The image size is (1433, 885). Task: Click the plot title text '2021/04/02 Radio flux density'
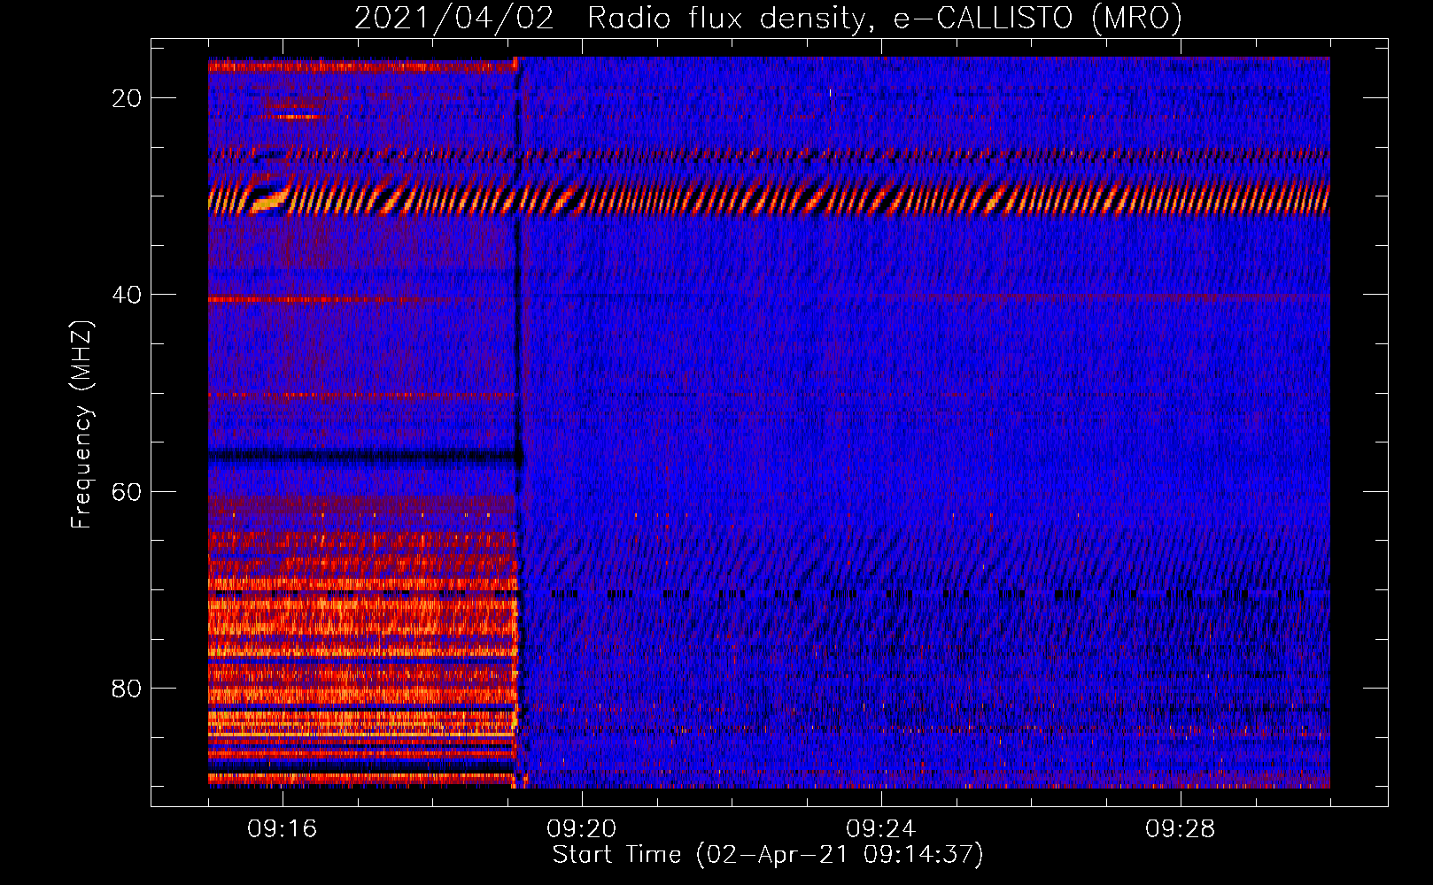tap(610, 19)
